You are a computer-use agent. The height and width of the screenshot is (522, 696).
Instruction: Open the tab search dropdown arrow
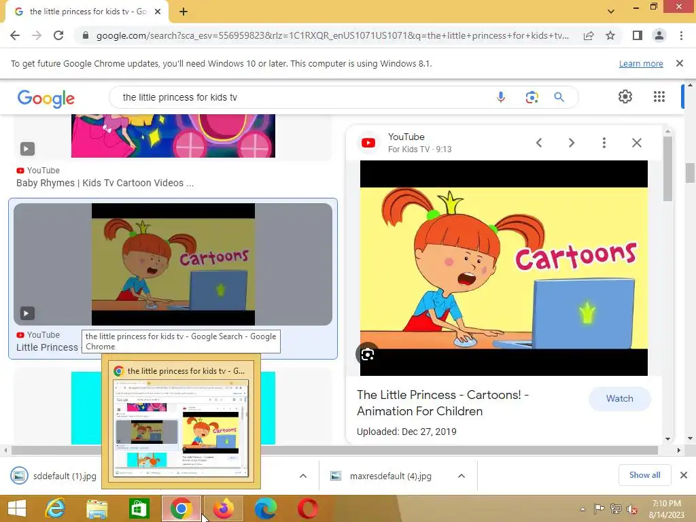[611, 12]
